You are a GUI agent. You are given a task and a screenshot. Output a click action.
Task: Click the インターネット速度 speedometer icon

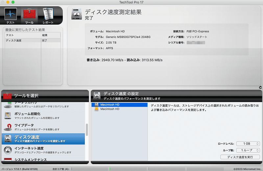(8, 150)
